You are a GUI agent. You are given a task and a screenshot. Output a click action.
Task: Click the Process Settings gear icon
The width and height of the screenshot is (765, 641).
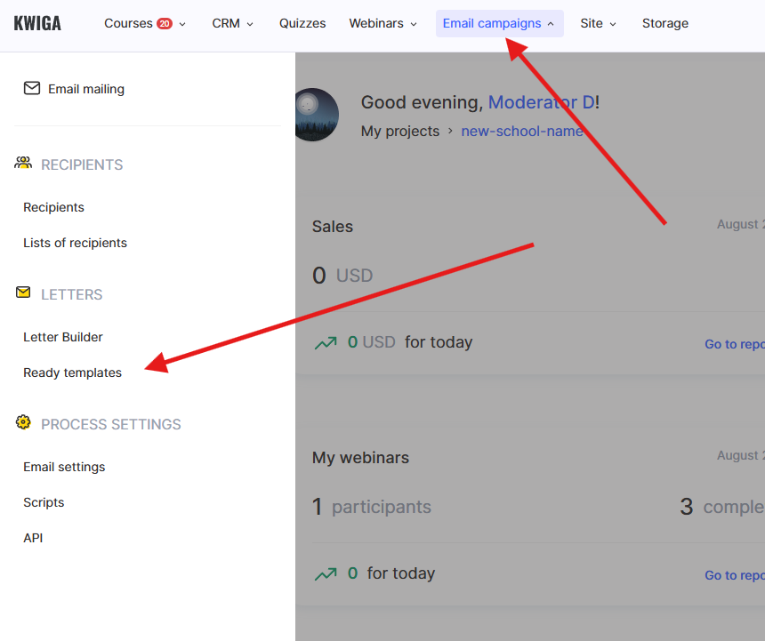[x=23, y=422]
